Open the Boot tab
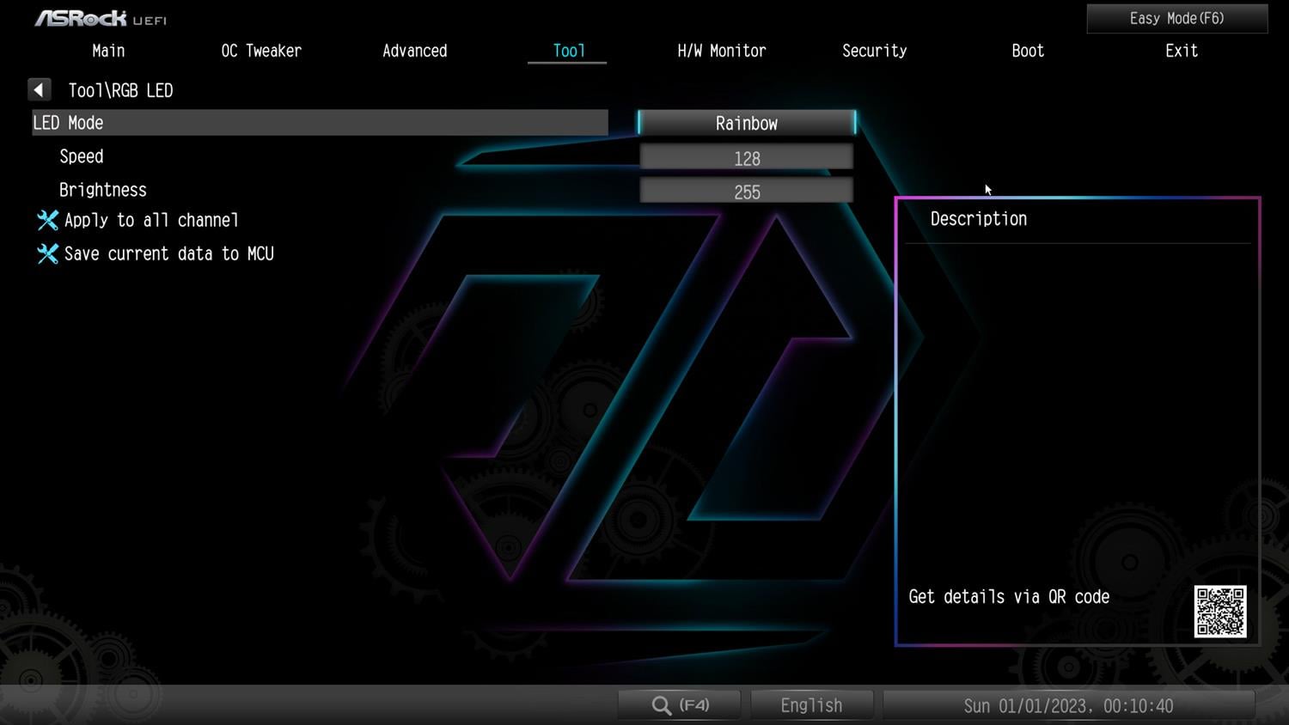Screen dimensions: 1289x725 tap(1027, 51)
